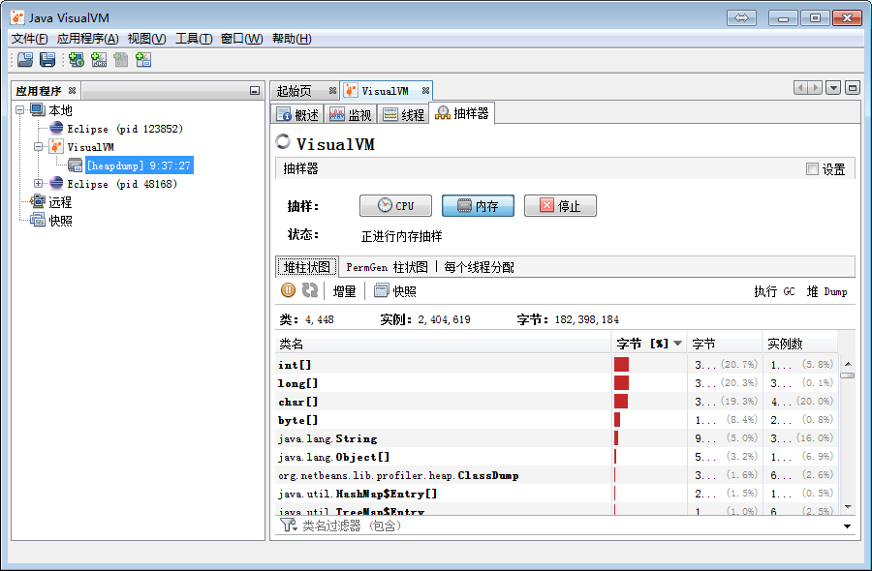872x571 pixels.
Task: Sort by the 字节 [%] column header
Action: pos(649,344)
